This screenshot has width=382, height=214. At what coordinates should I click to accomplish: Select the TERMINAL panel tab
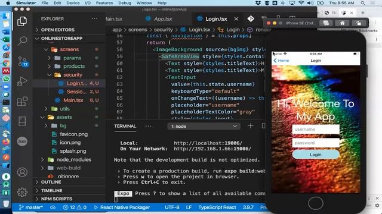125,126
